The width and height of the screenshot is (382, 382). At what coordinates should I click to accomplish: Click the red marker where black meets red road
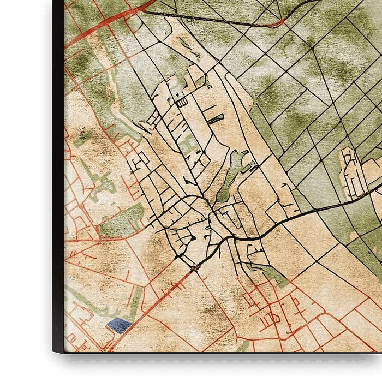(x=192, y=268)
